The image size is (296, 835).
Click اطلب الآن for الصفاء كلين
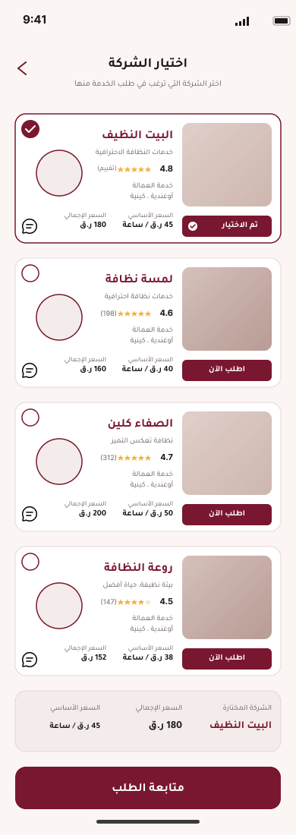coord(227,515)
